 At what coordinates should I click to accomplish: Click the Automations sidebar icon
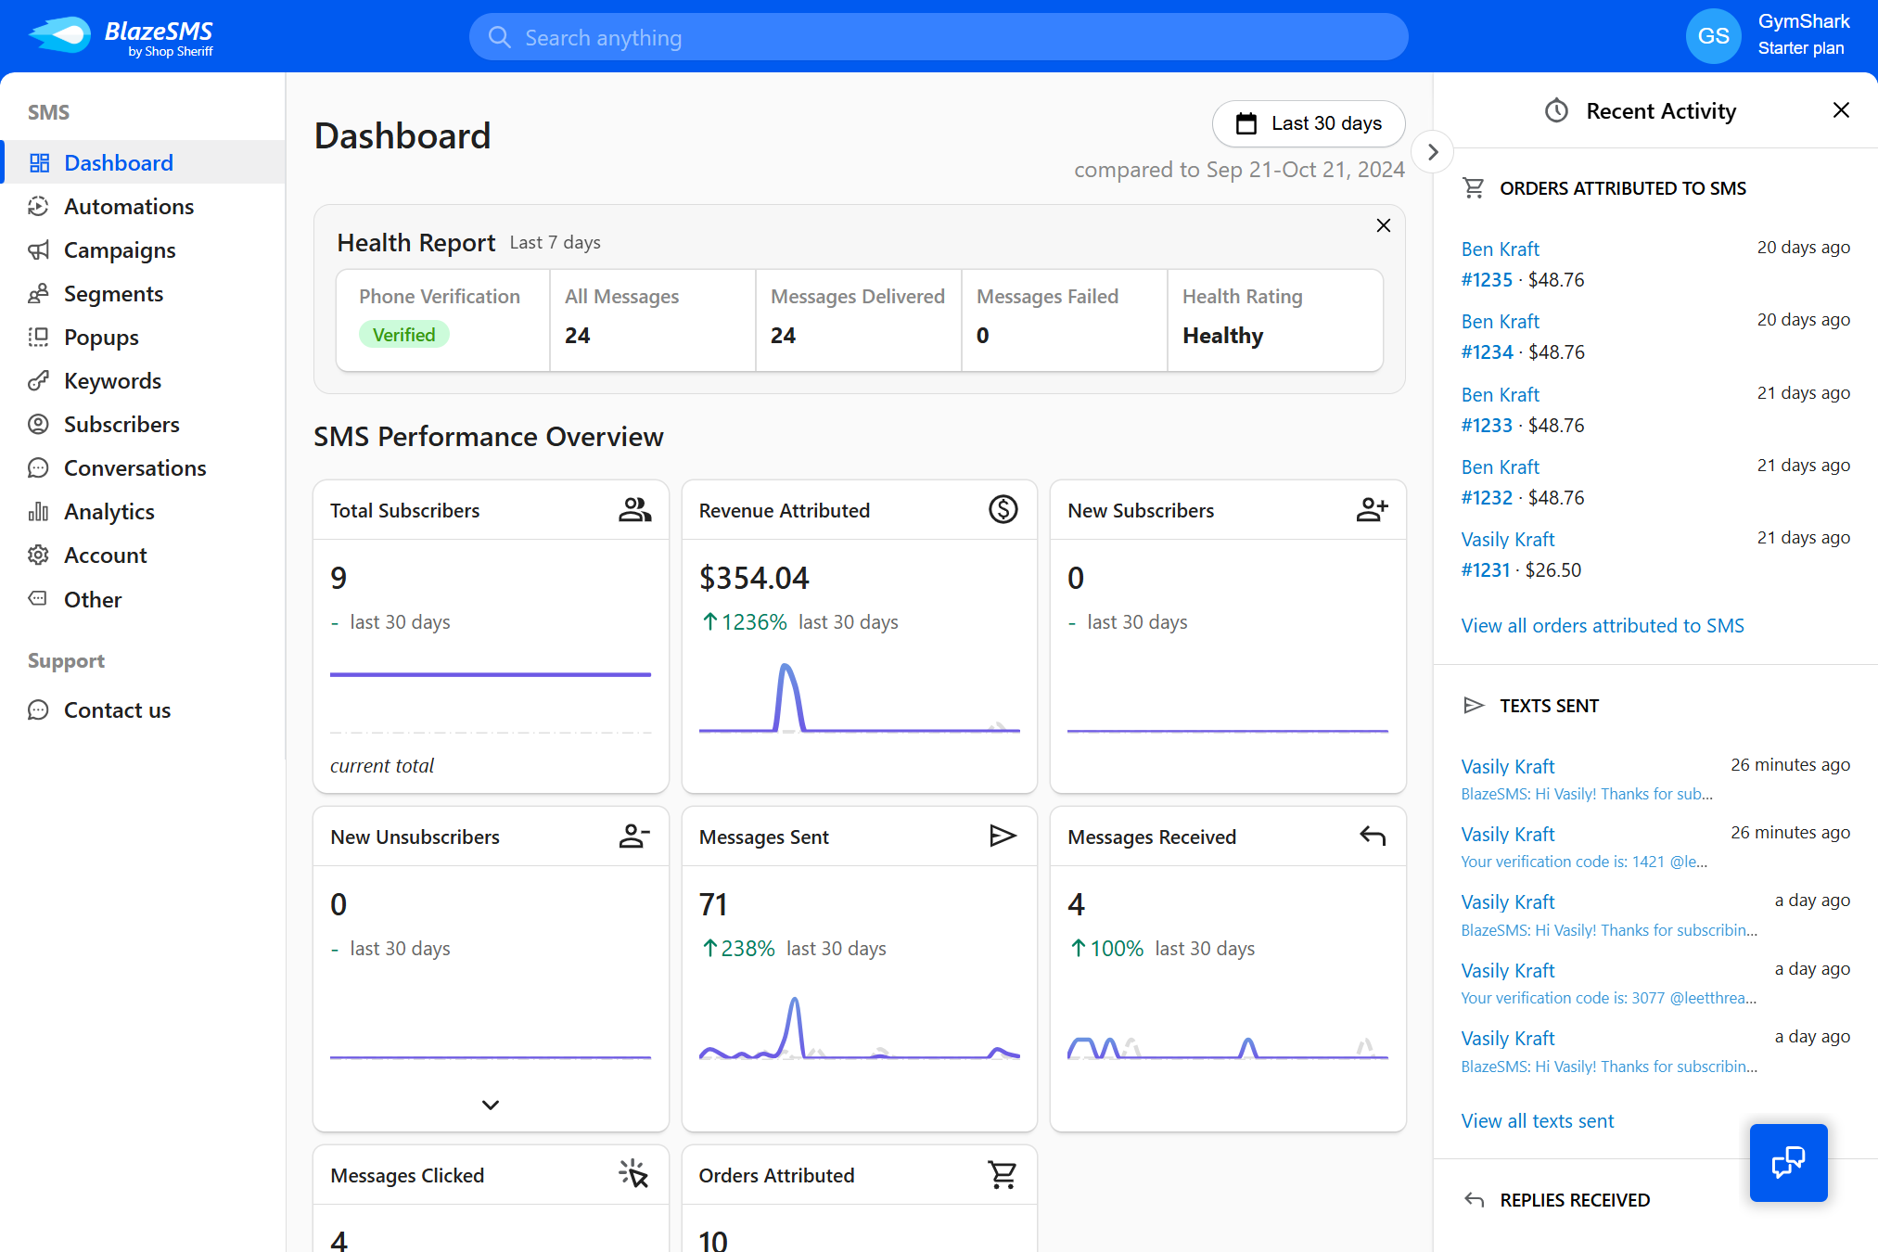38,207
